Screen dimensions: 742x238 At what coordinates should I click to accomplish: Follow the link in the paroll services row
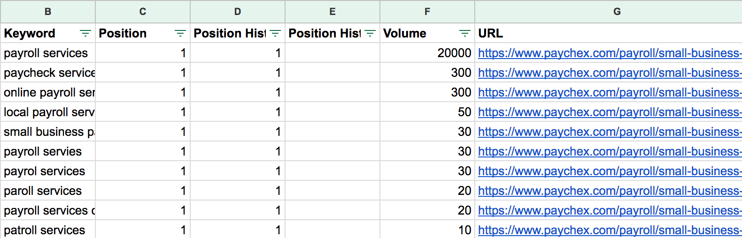point(609,191)
